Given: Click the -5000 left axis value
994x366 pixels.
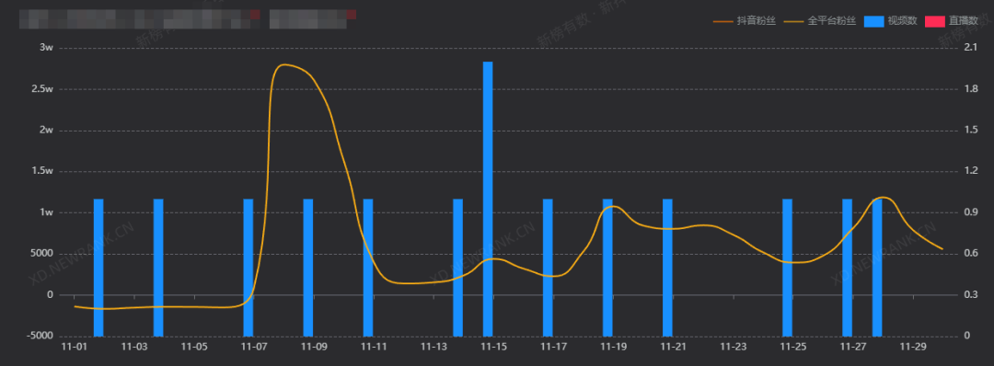Looking at the screenshot, I should [x=40, y=336].
